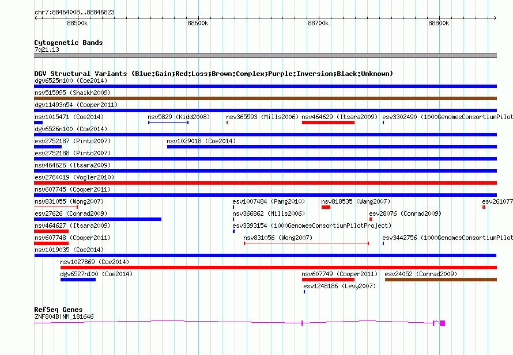Click the 88500k ruler tick label
This screenshot has height=355, width=513.
coord(77,23)
